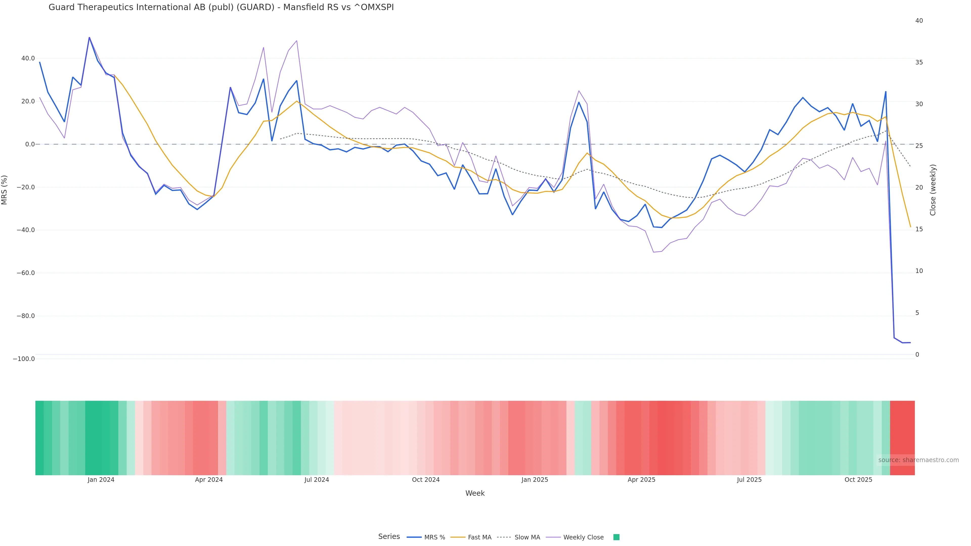Screen dimensions: 971x546
Task: Click the −100.0 left axis tick label
Action: point(24,359)
